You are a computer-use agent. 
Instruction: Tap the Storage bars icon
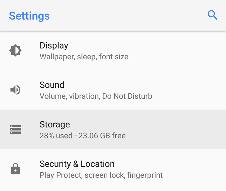tap(16, 129)
